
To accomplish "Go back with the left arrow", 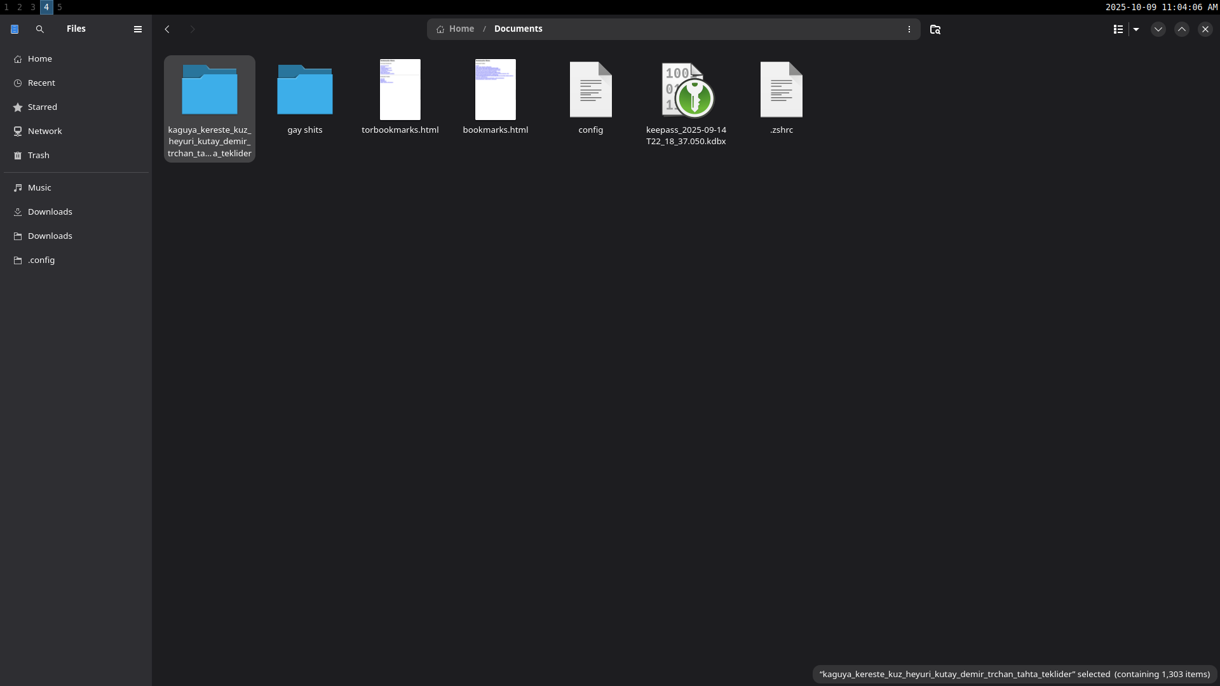I will coord(167,29).
